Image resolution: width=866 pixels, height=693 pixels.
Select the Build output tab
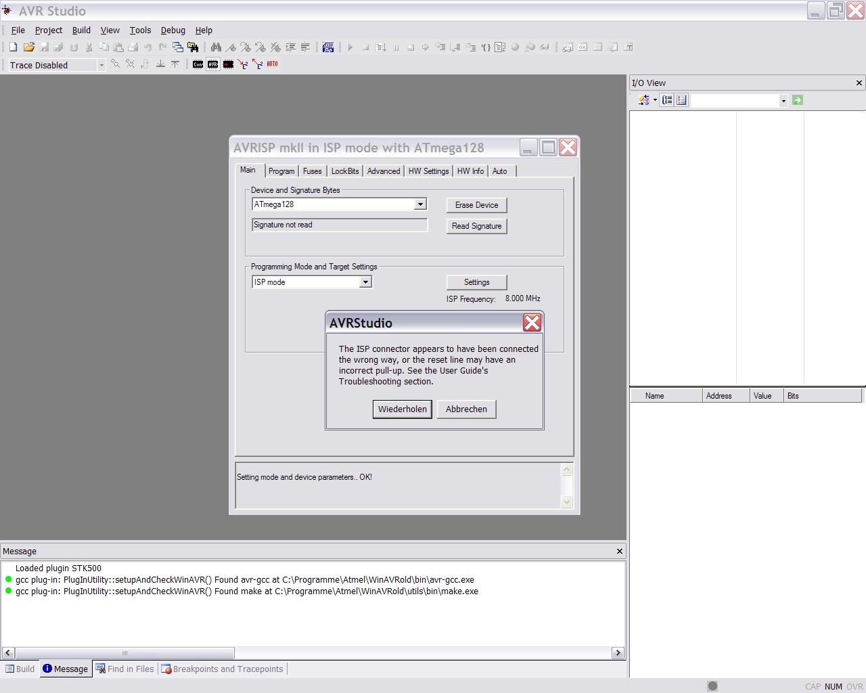coord(20,669)
